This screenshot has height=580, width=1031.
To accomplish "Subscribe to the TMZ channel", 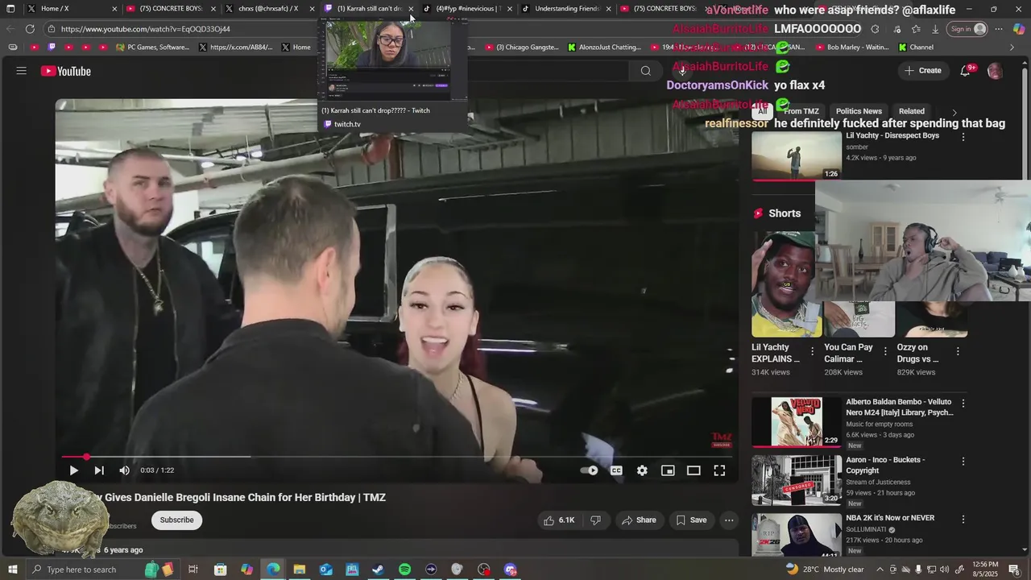I will 176,520.
